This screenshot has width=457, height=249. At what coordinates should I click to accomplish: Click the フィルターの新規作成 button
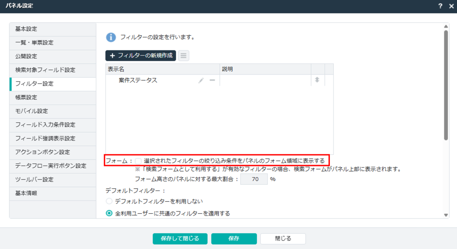click(141, 56)
